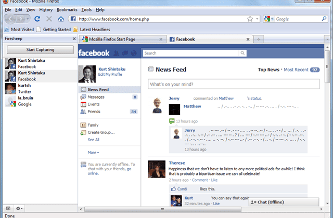Go to the browser home page icon
Image resolution: width=333 pixels, height=218 pixels.
click(x=61, y=19)
